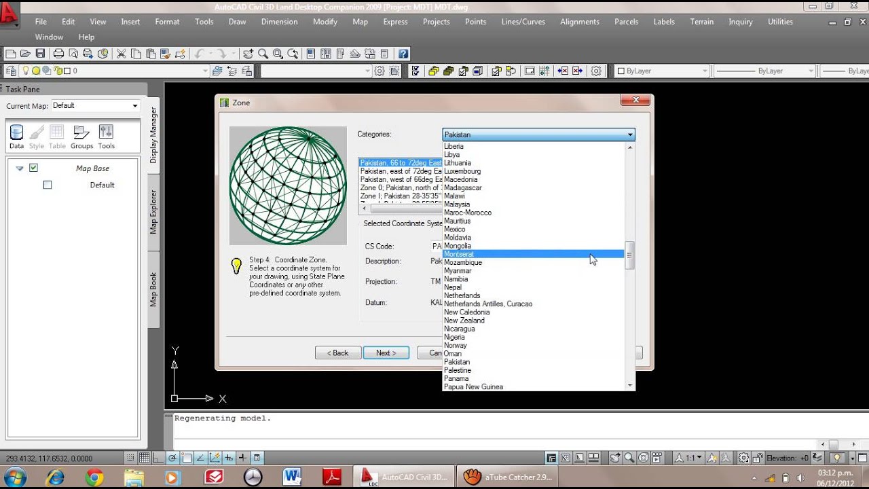
Task: Click the ByLayer white color swatch
Action: point(621,71)
